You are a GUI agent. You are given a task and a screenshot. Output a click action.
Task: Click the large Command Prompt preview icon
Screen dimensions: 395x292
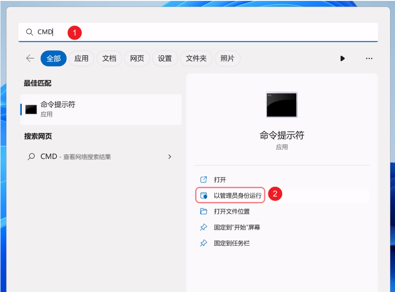point(282,105)
